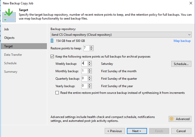Switch to the Objects wizard step

click(x=9, y=38)
